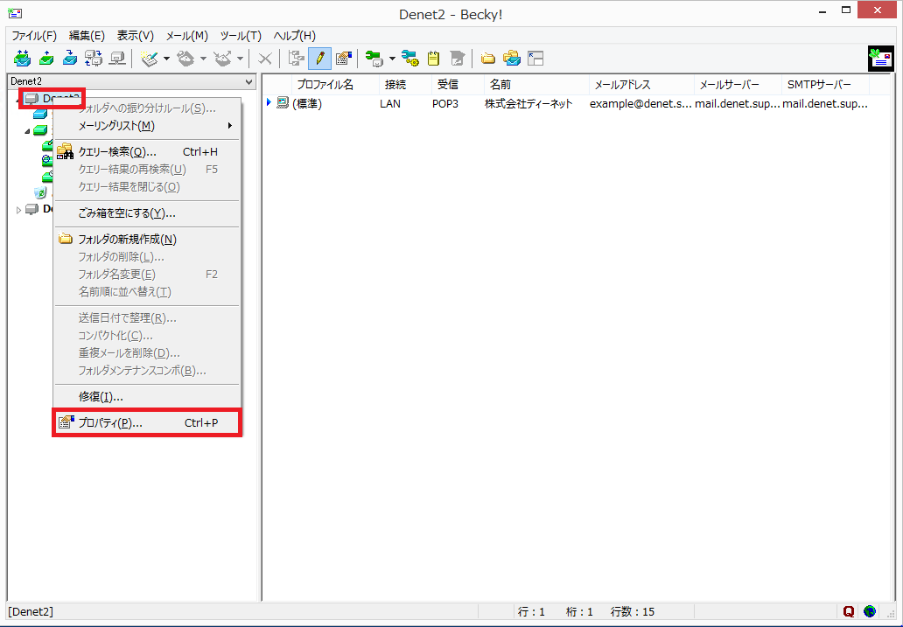Viewport: 903px width, 627px height.
Task: Toggle the highlighted pencil toolbar button
Action: [319, 58]
